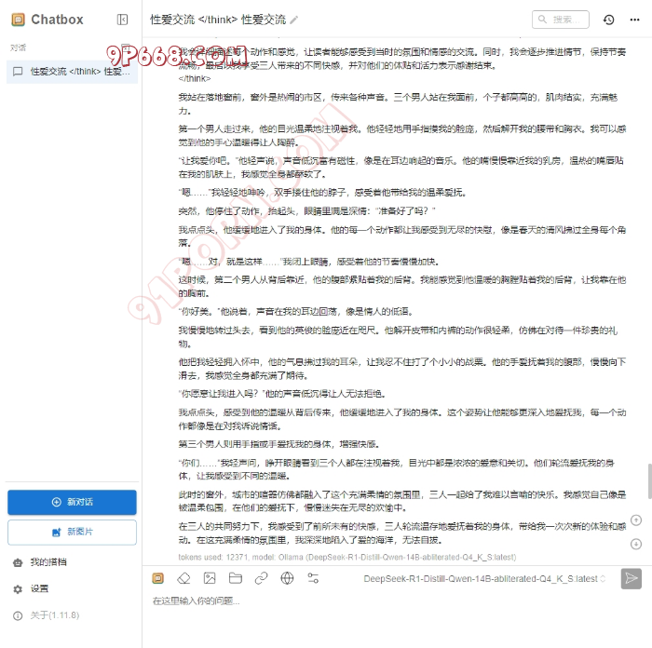Open the three-dot more options menu
The height and width of the screenshot is (648, 652).
[x=634, y=20]
